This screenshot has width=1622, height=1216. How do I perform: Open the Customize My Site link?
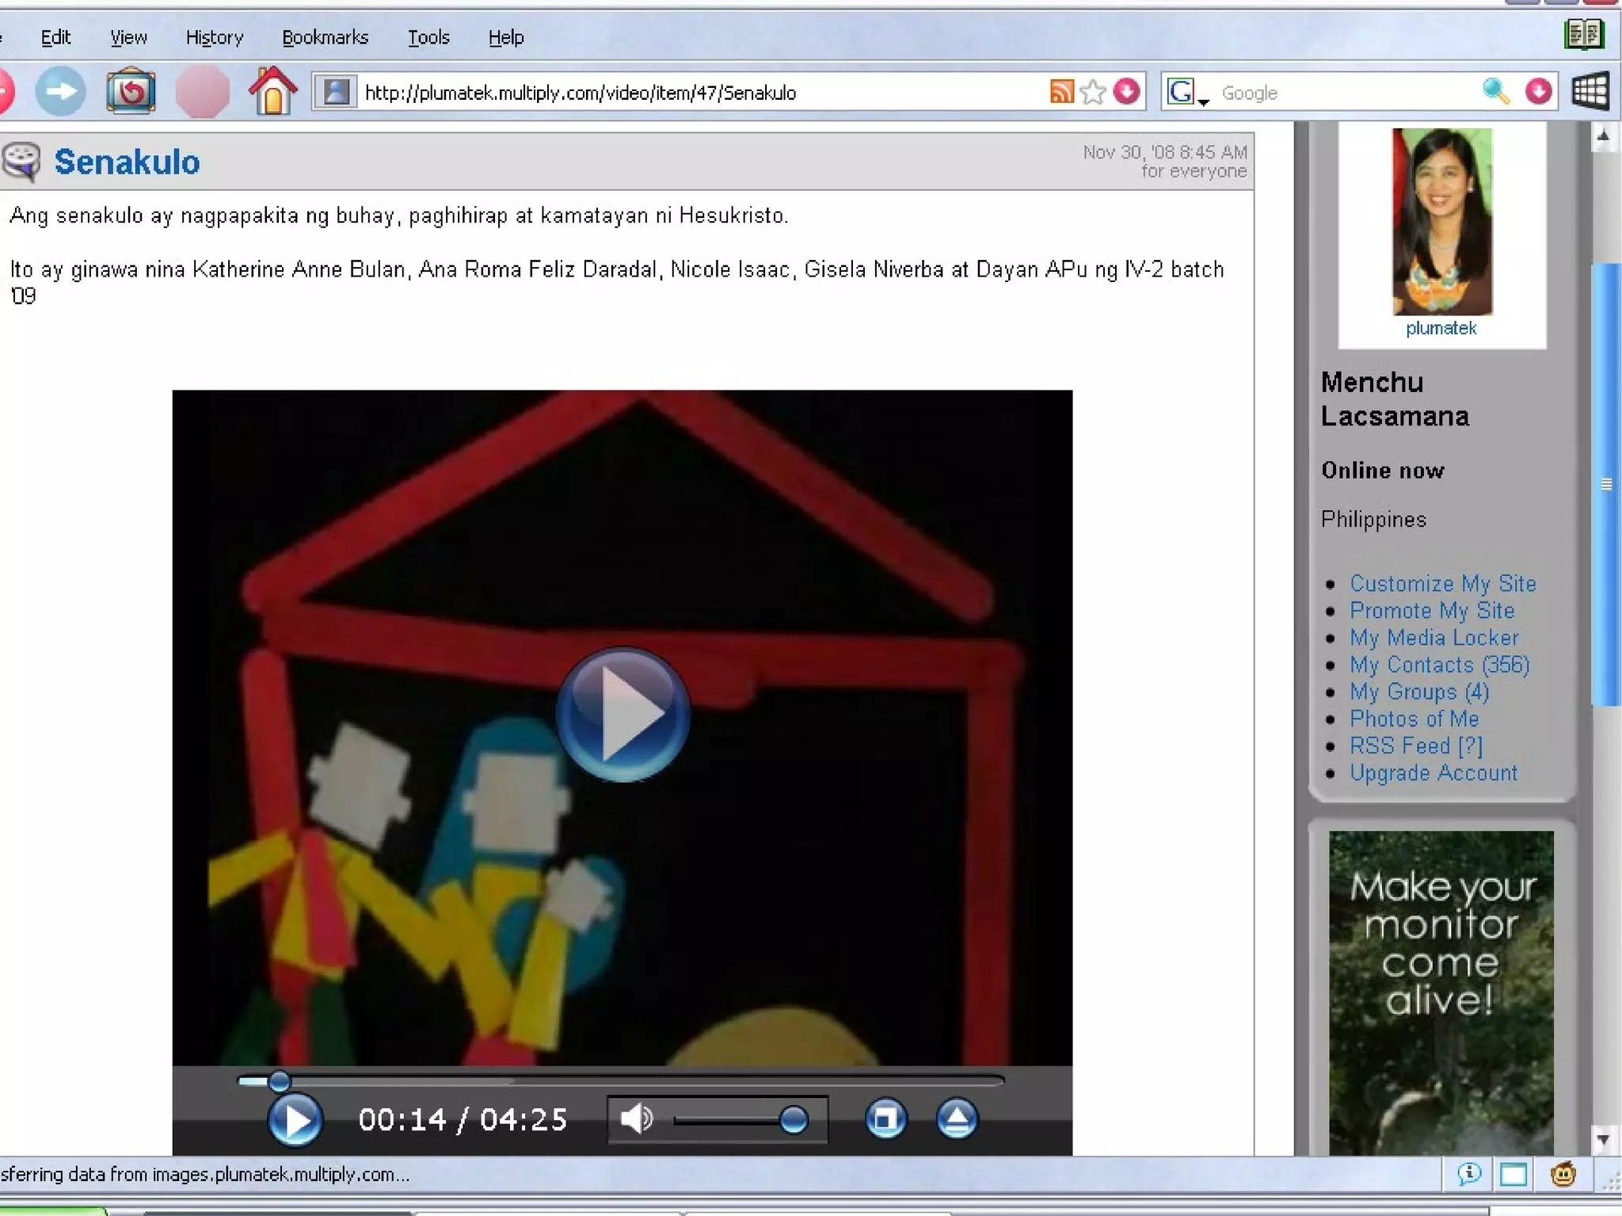point(1442,584)
